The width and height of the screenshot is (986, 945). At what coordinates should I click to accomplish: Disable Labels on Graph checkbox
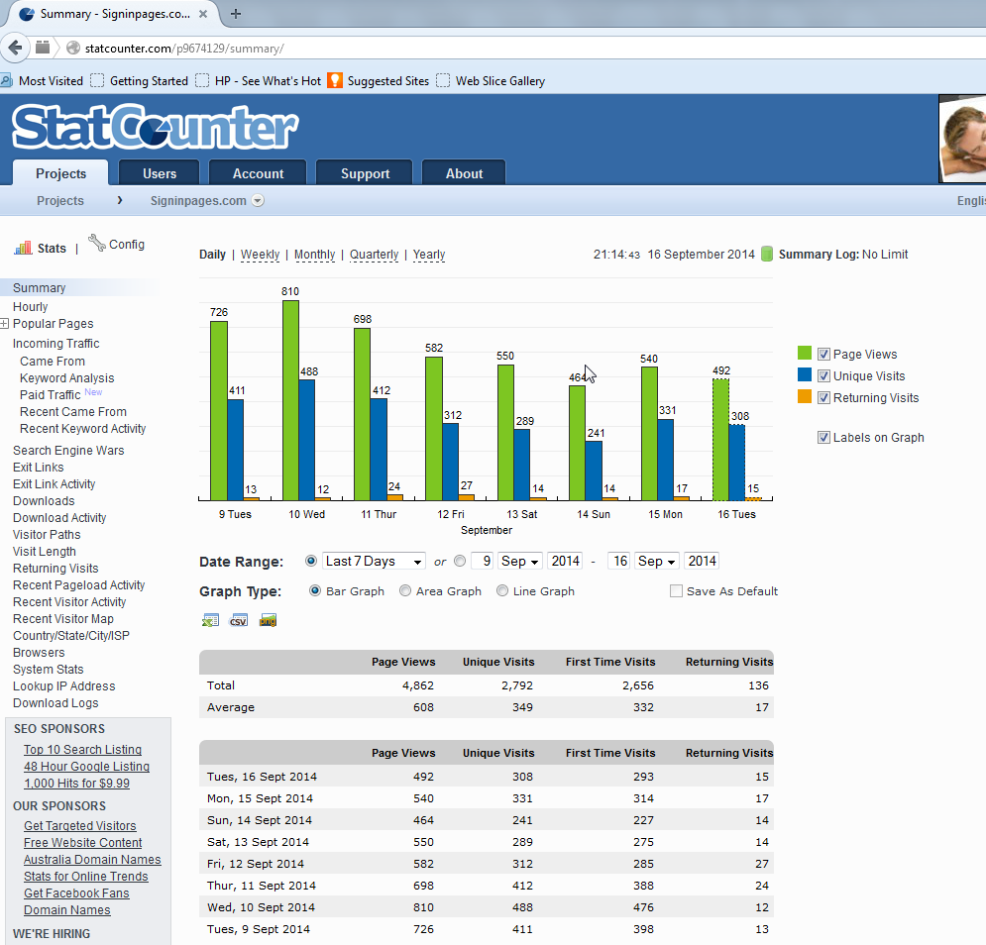coord(823,437)
